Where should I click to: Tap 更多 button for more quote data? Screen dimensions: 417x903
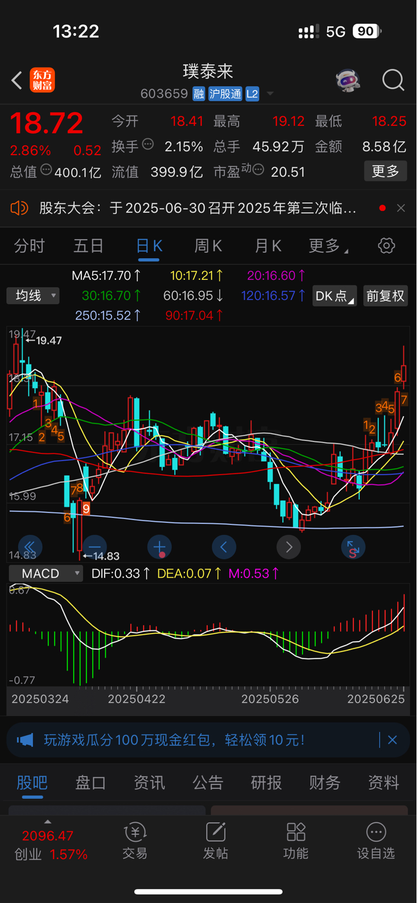[x=386, y=171]
